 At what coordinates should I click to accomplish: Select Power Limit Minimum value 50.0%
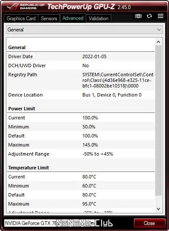point(89,127)
